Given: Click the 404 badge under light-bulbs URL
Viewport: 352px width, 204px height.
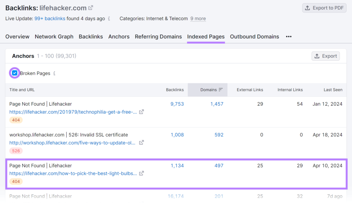Looking at the screenshot, I should click(x=16, y=181).
